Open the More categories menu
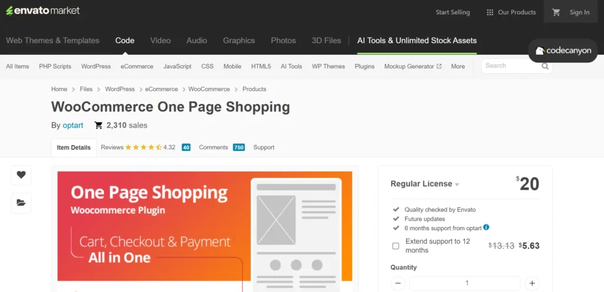 point(458,66)
